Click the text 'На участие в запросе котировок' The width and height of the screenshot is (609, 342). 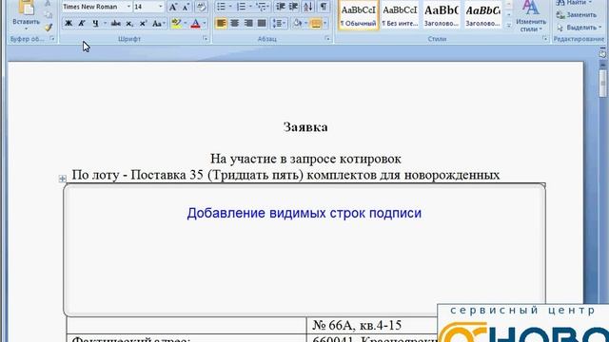(305, 159)
